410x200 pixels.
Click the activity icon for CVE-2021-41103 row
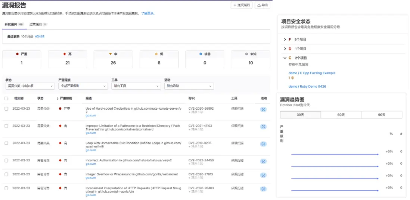pos(263,127)
